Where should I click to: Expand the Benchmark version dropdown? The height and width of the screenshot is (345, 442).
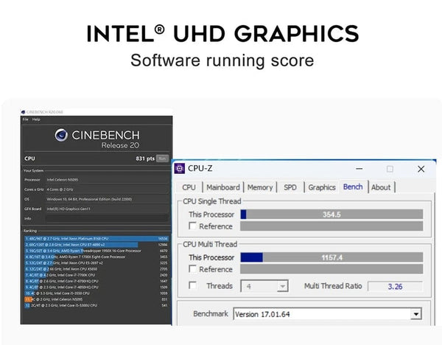(x=416, y=314)
